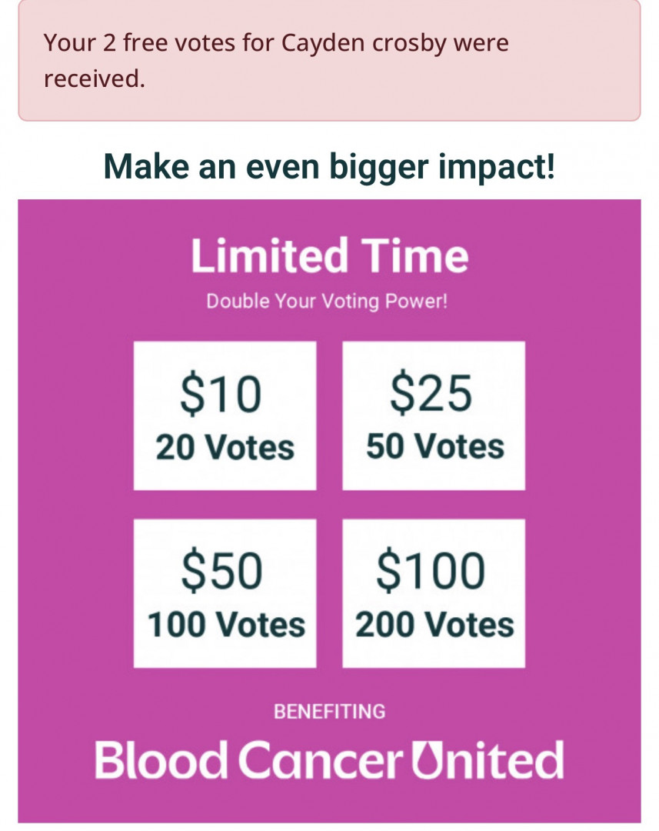Click the "BENEFITING" label
The height and width of the screenshot is (831, 659).
(x=329, y=712)
